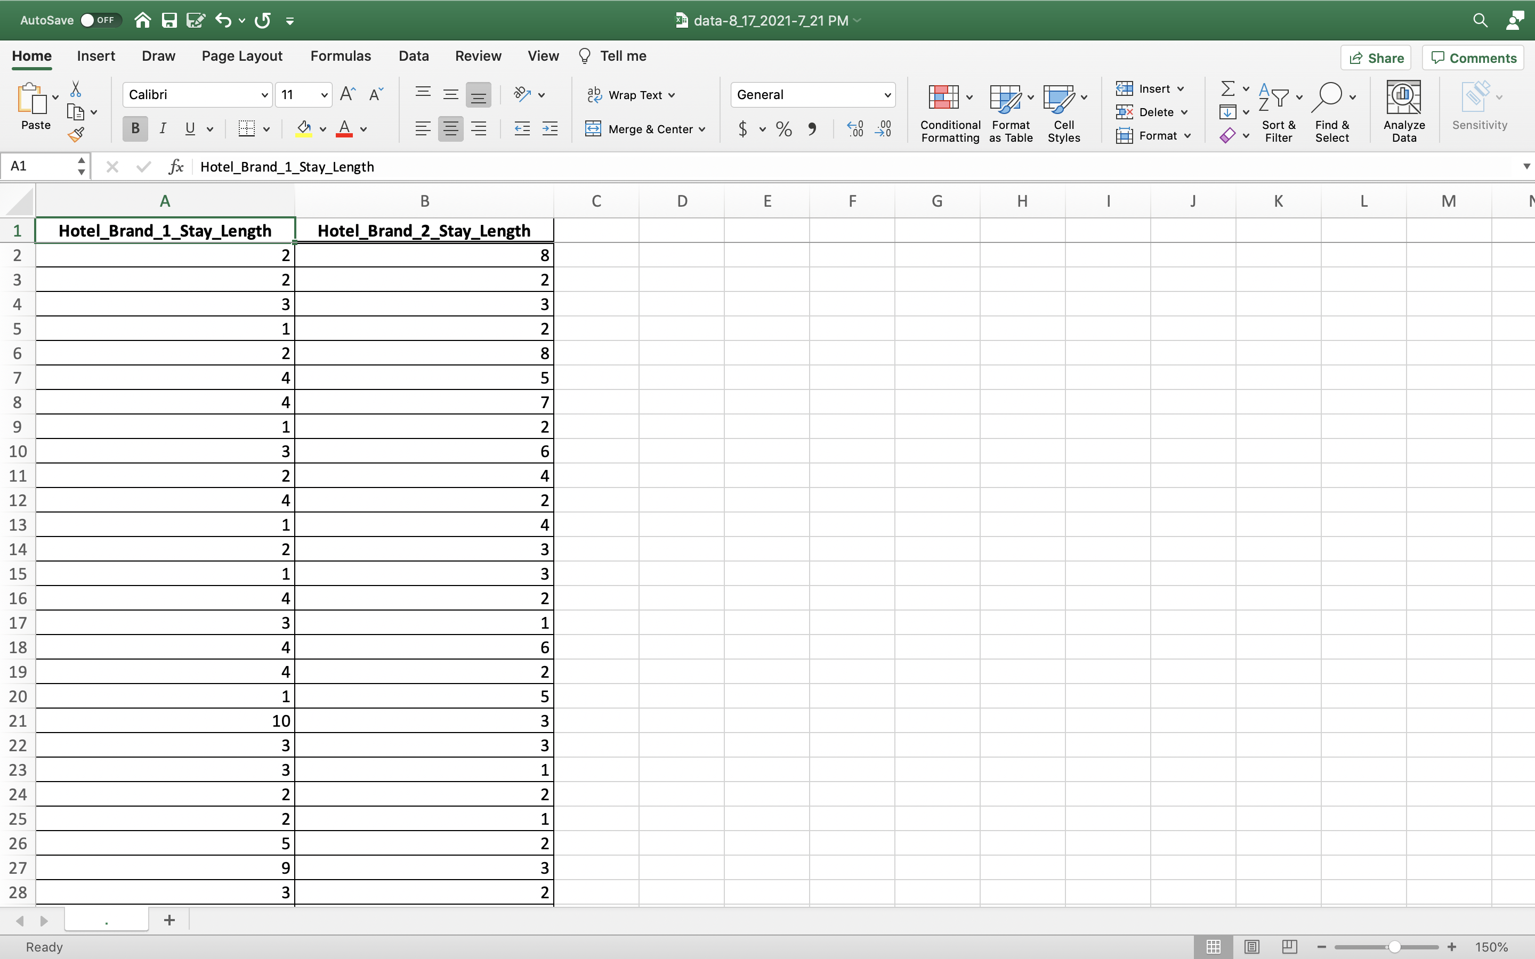Open the Calibri font name dropdown
The image size is (1535, 959).
pyautogui.click(x=264, y=95)
